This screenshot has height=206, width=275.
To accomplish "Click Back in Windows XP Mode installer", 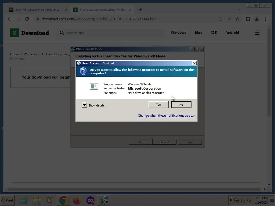I will tap(141, 142).
